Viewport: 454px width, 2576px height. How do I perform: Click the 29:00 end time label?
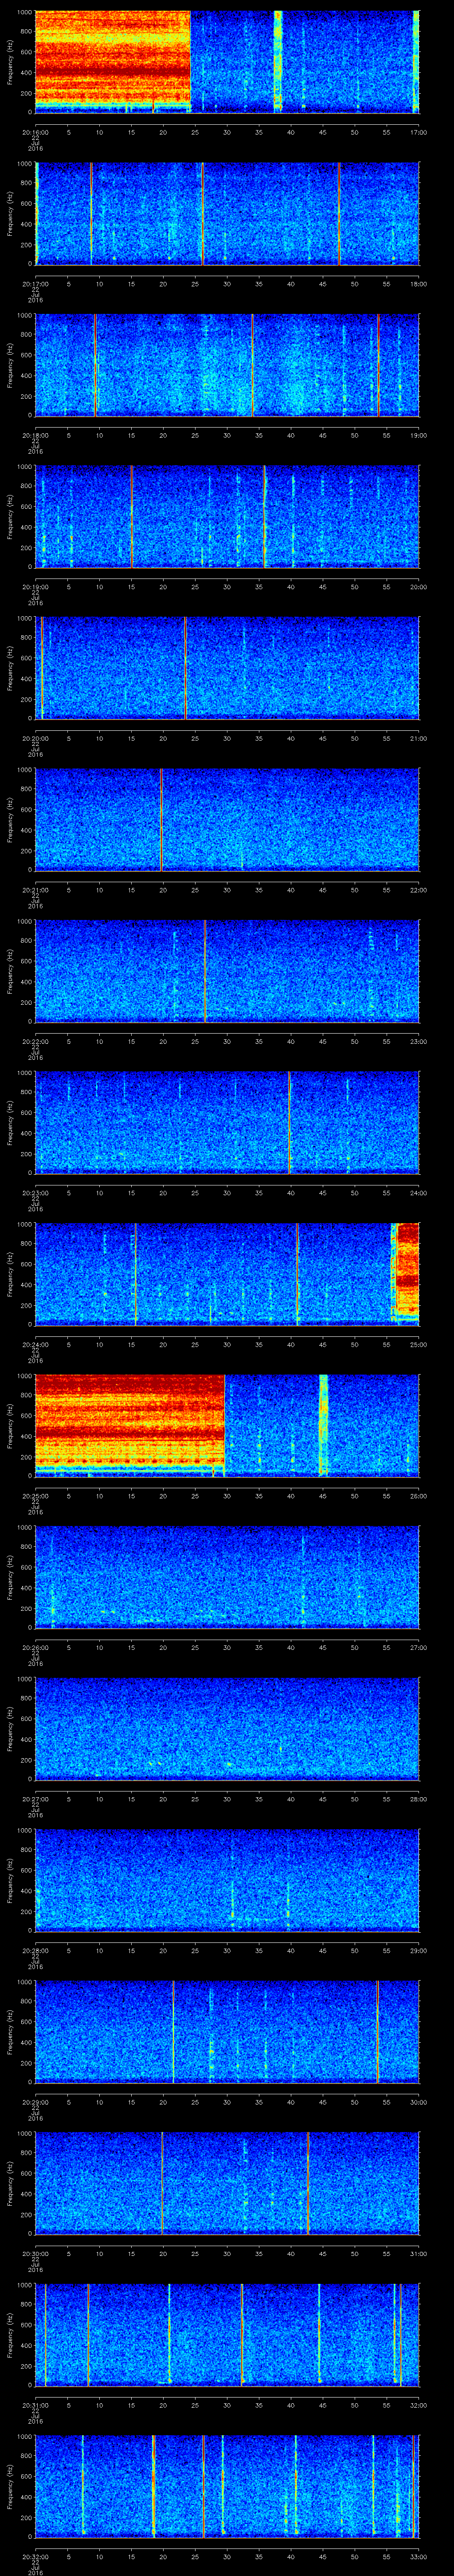[418, 1950]
